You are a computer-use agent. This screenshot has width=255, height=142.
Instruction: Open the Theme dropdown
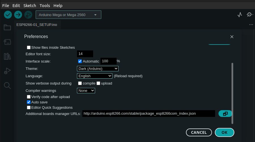click(98, 69)
